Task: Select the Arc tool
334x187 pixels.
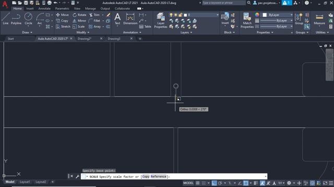Action: point(40,19)
